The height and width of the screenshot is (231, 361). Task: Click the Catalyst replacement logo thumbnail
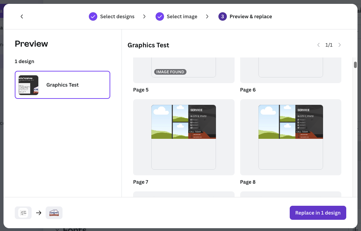[54, 213]
